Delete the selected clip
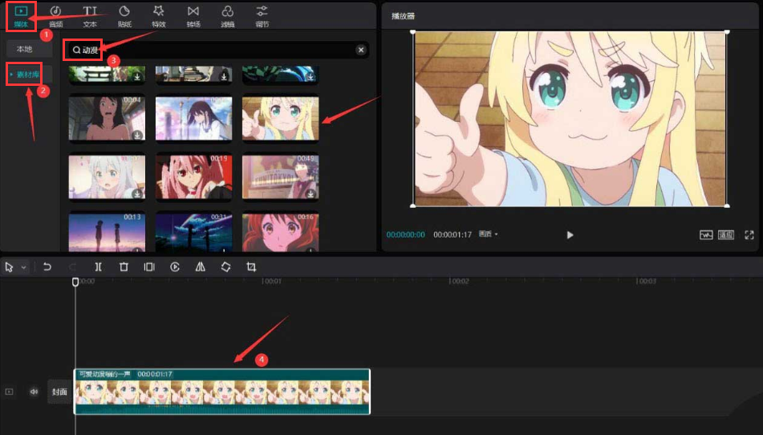This screenshot has height=435, width=763. (124, 266)
